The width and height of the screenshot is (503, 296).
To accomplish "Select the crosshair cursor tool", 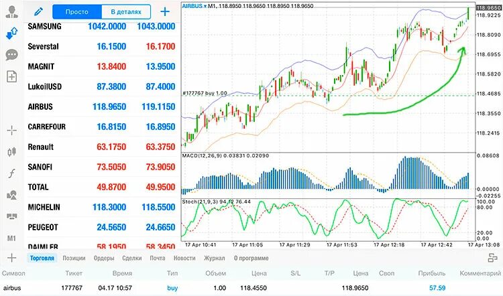I will pyautogui.click(x=12, y=131).
